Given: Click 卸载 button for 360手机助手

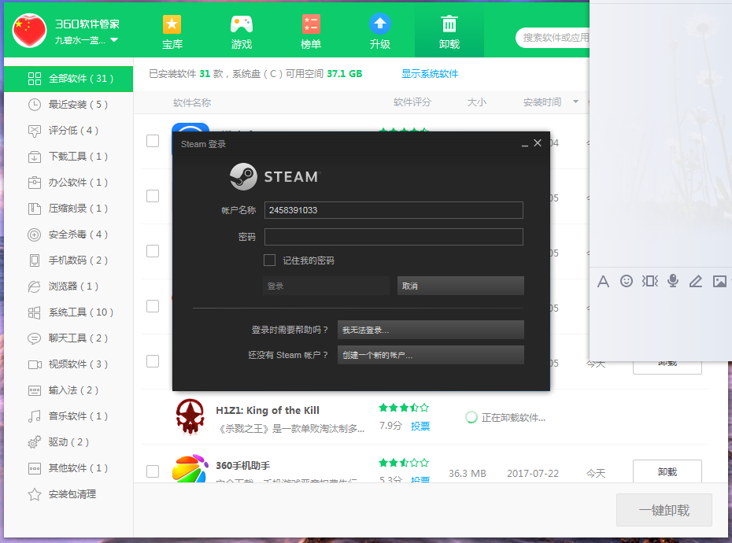Looking at the screenshot, I should (667, 471).
